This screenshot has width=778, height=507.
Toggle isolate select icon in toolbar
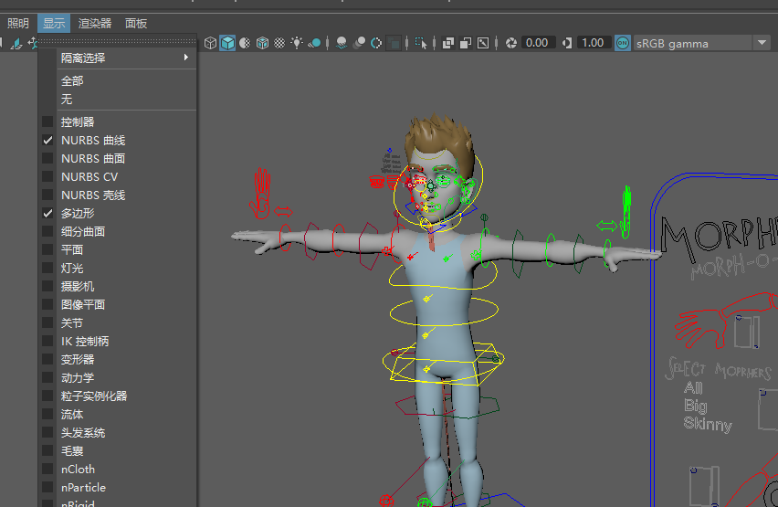[x=421, y=43]
